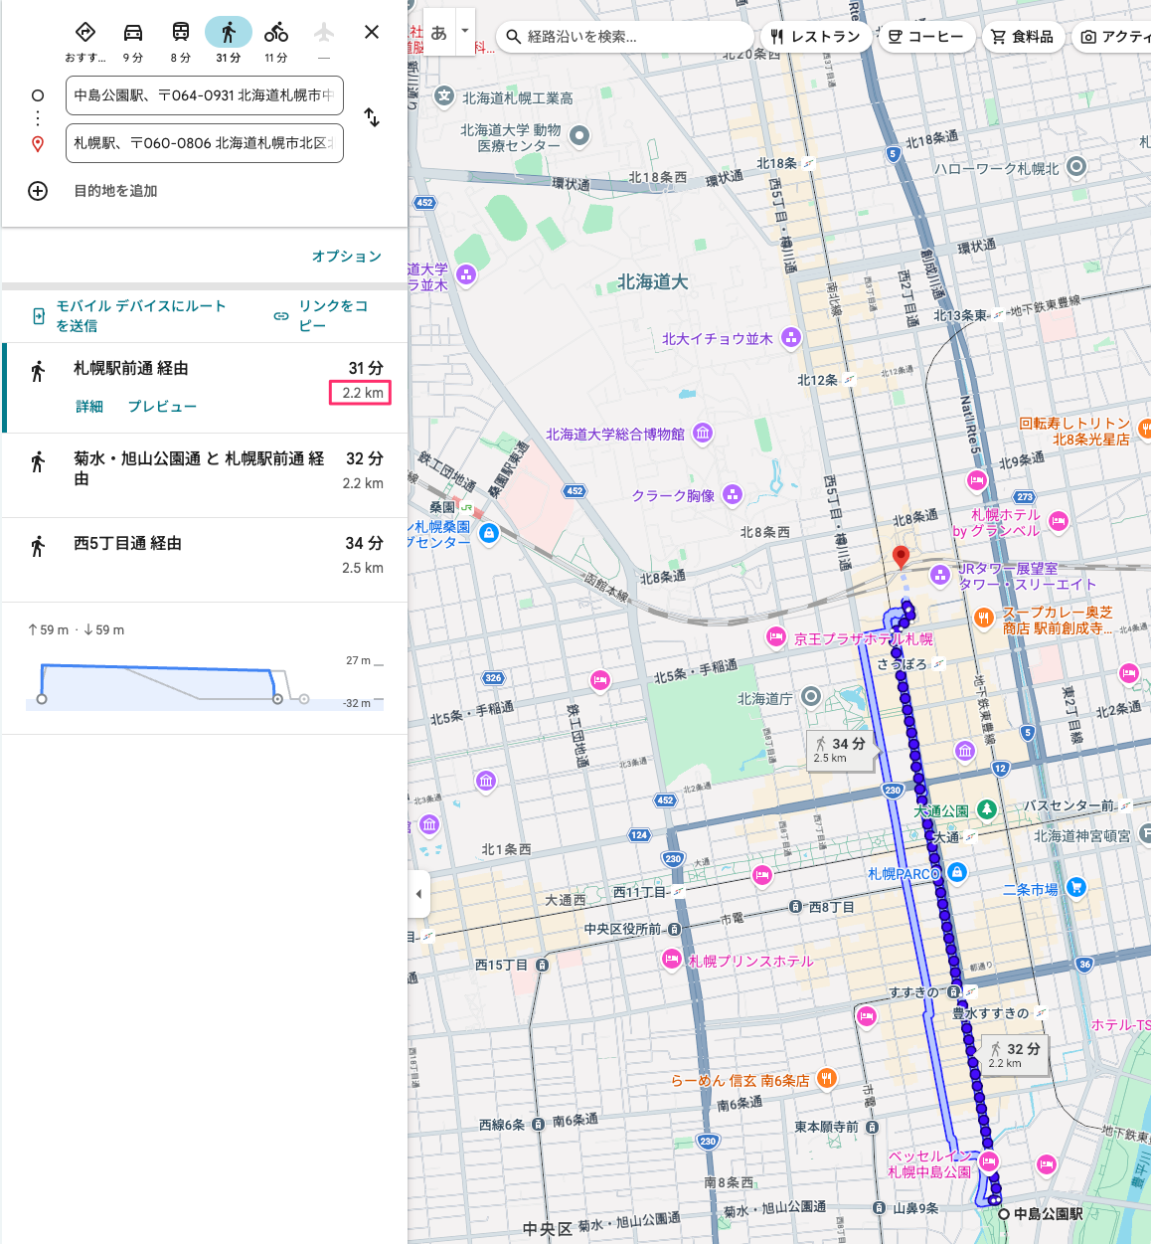
Task: Swap origin and destination with the arrows icon
Action: pos(372,117)
